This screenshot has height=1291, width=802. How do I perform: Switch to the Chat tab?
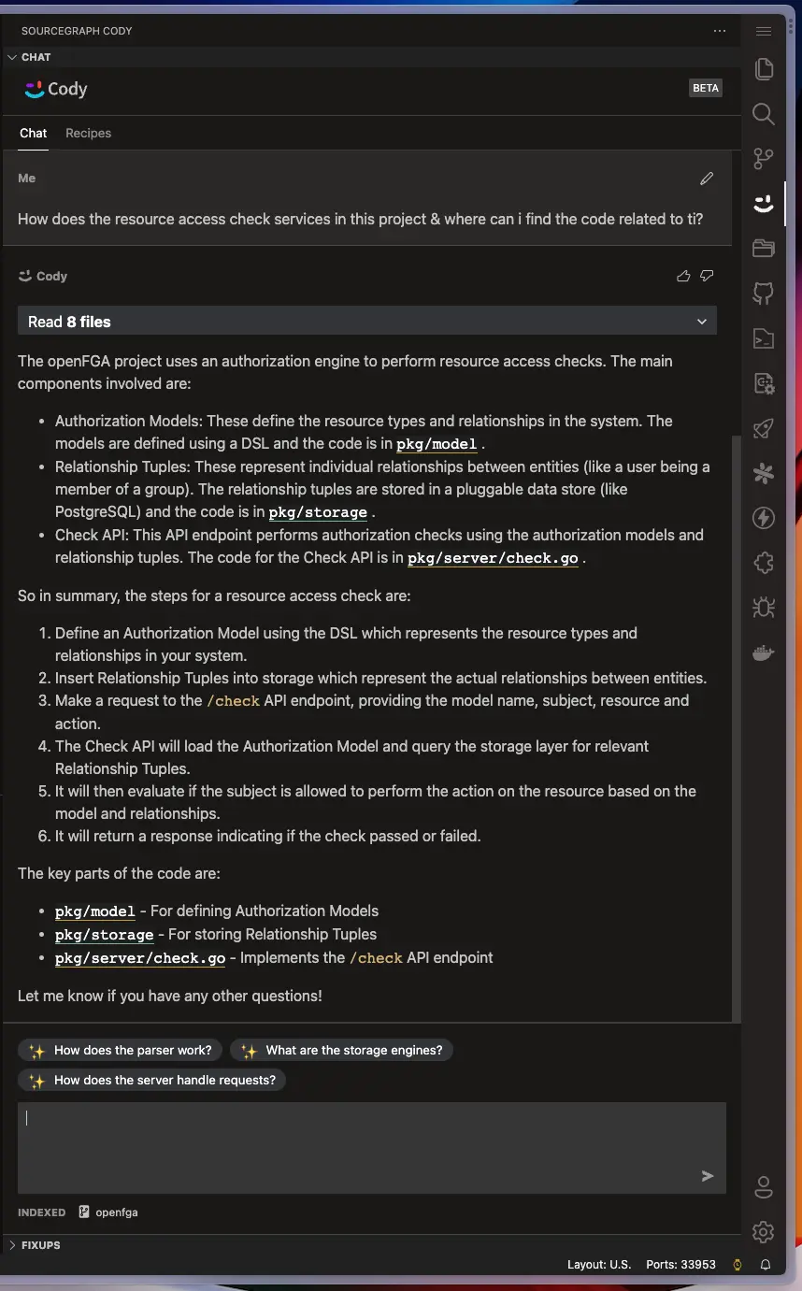coord(34,133)
